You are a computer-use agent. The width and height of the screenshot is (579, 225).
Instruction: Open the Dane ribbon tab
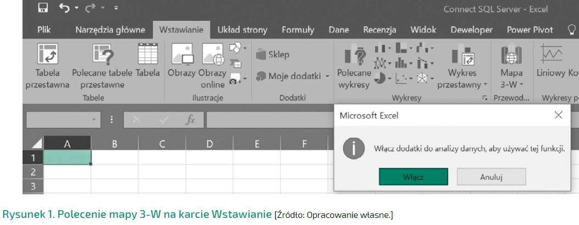click(x=339, y=30)
